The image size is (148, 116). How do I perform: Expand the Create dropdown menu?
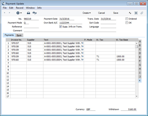87,13
